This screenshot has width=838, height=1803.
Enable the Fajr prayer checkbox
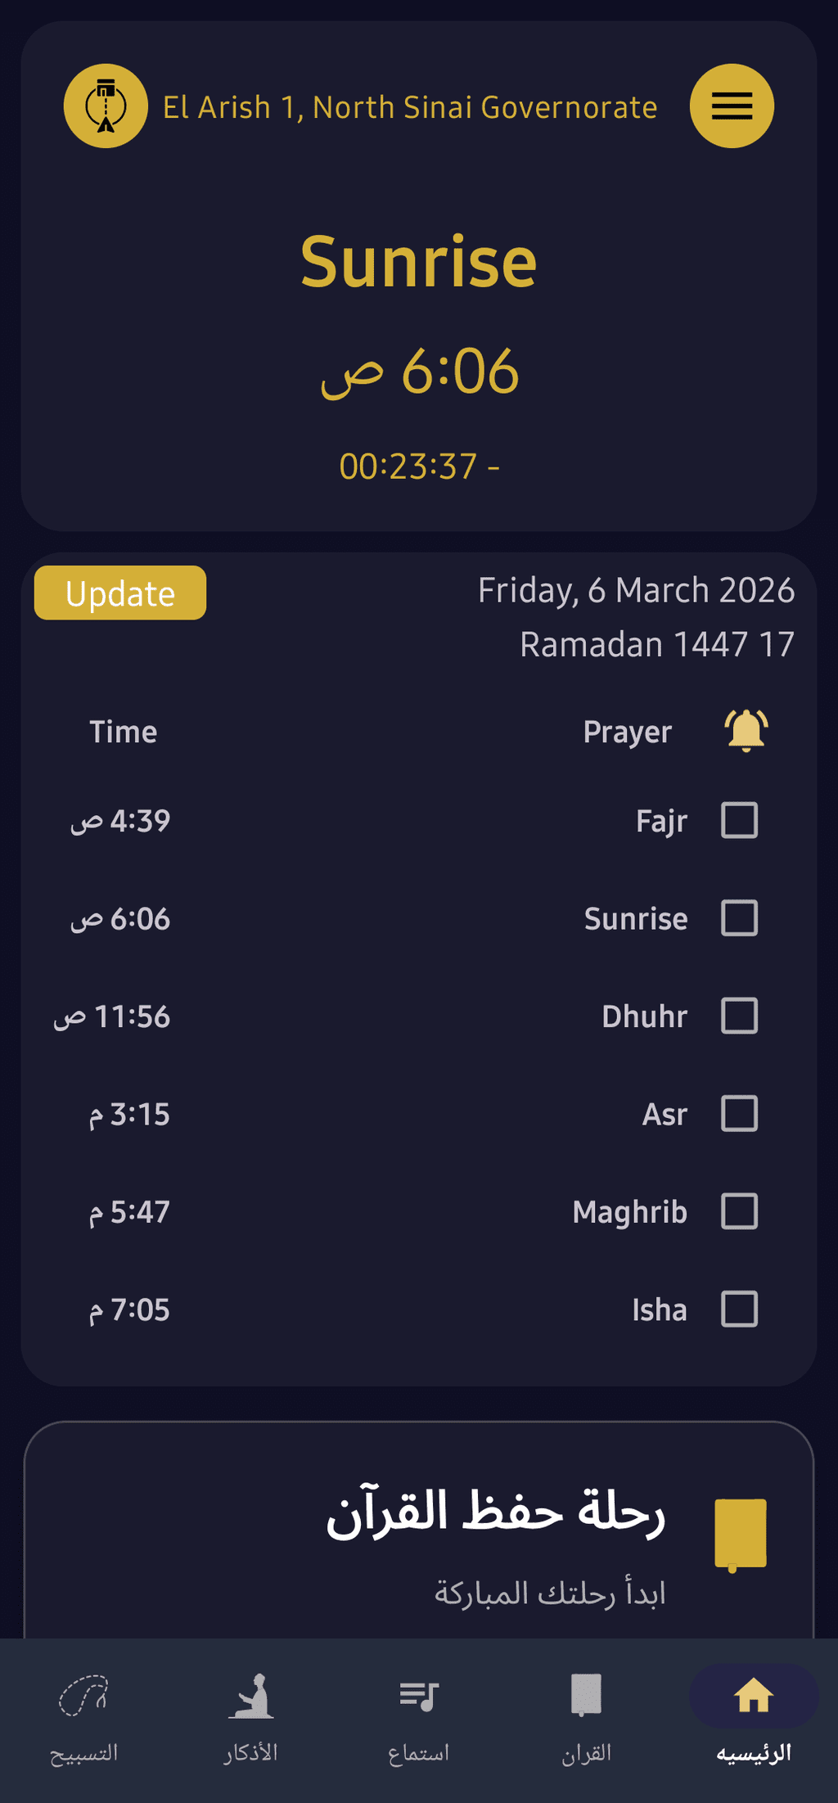click(739, 820)
